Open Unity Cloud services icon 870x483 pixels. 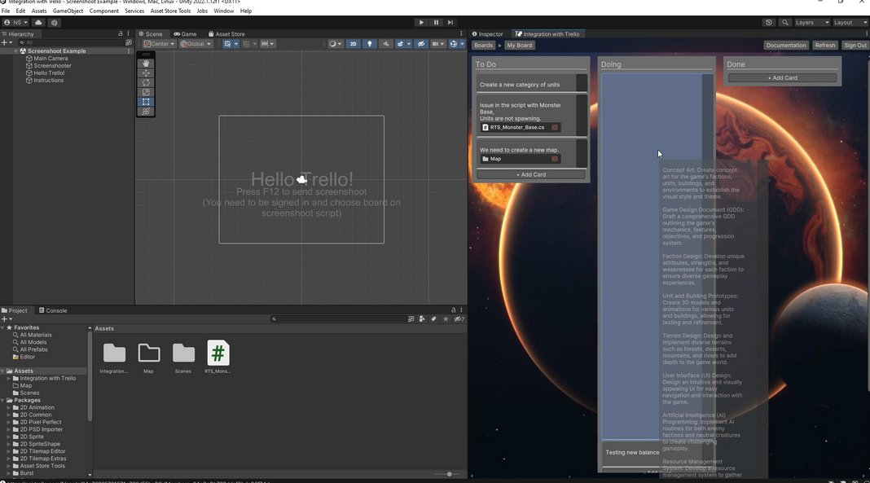point(38,23)
